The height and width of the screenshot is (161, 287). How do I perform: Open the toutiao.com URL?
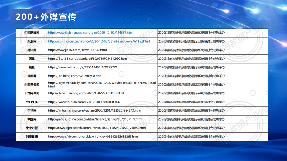coord(86,102)
